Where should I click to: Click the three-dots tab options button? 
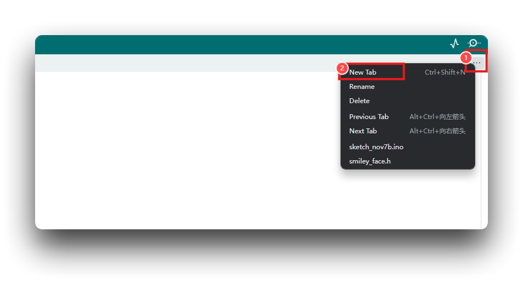click(x=477, y=63)
